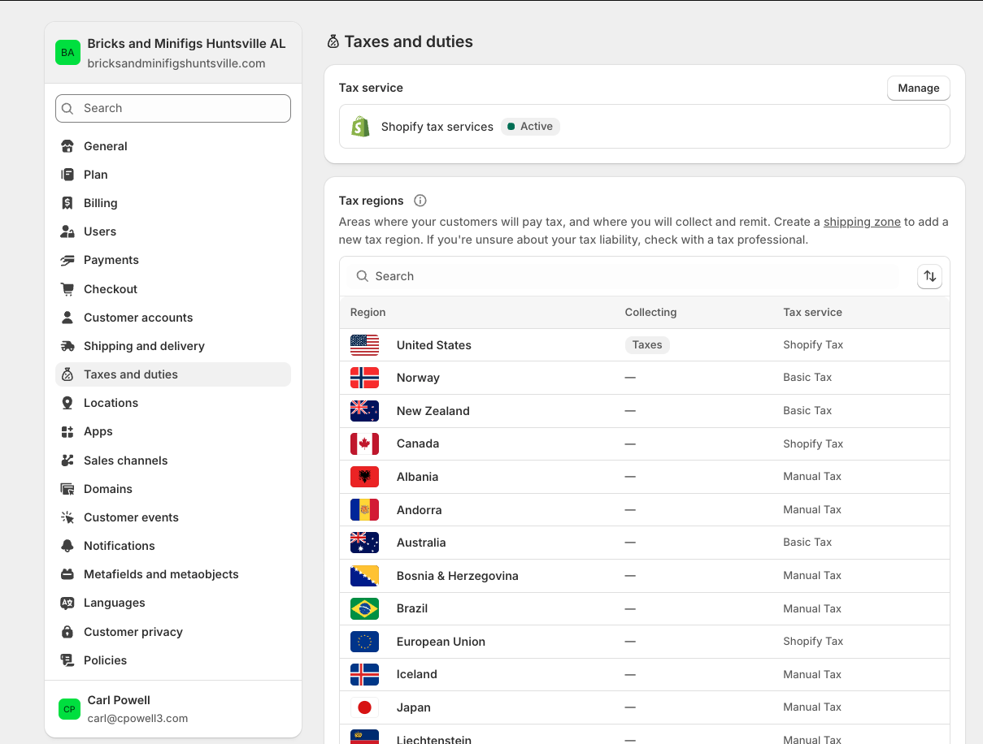Click the Taxes badge for United States
This screenshot has width=983, height=744.
click(x=647, y=345)
